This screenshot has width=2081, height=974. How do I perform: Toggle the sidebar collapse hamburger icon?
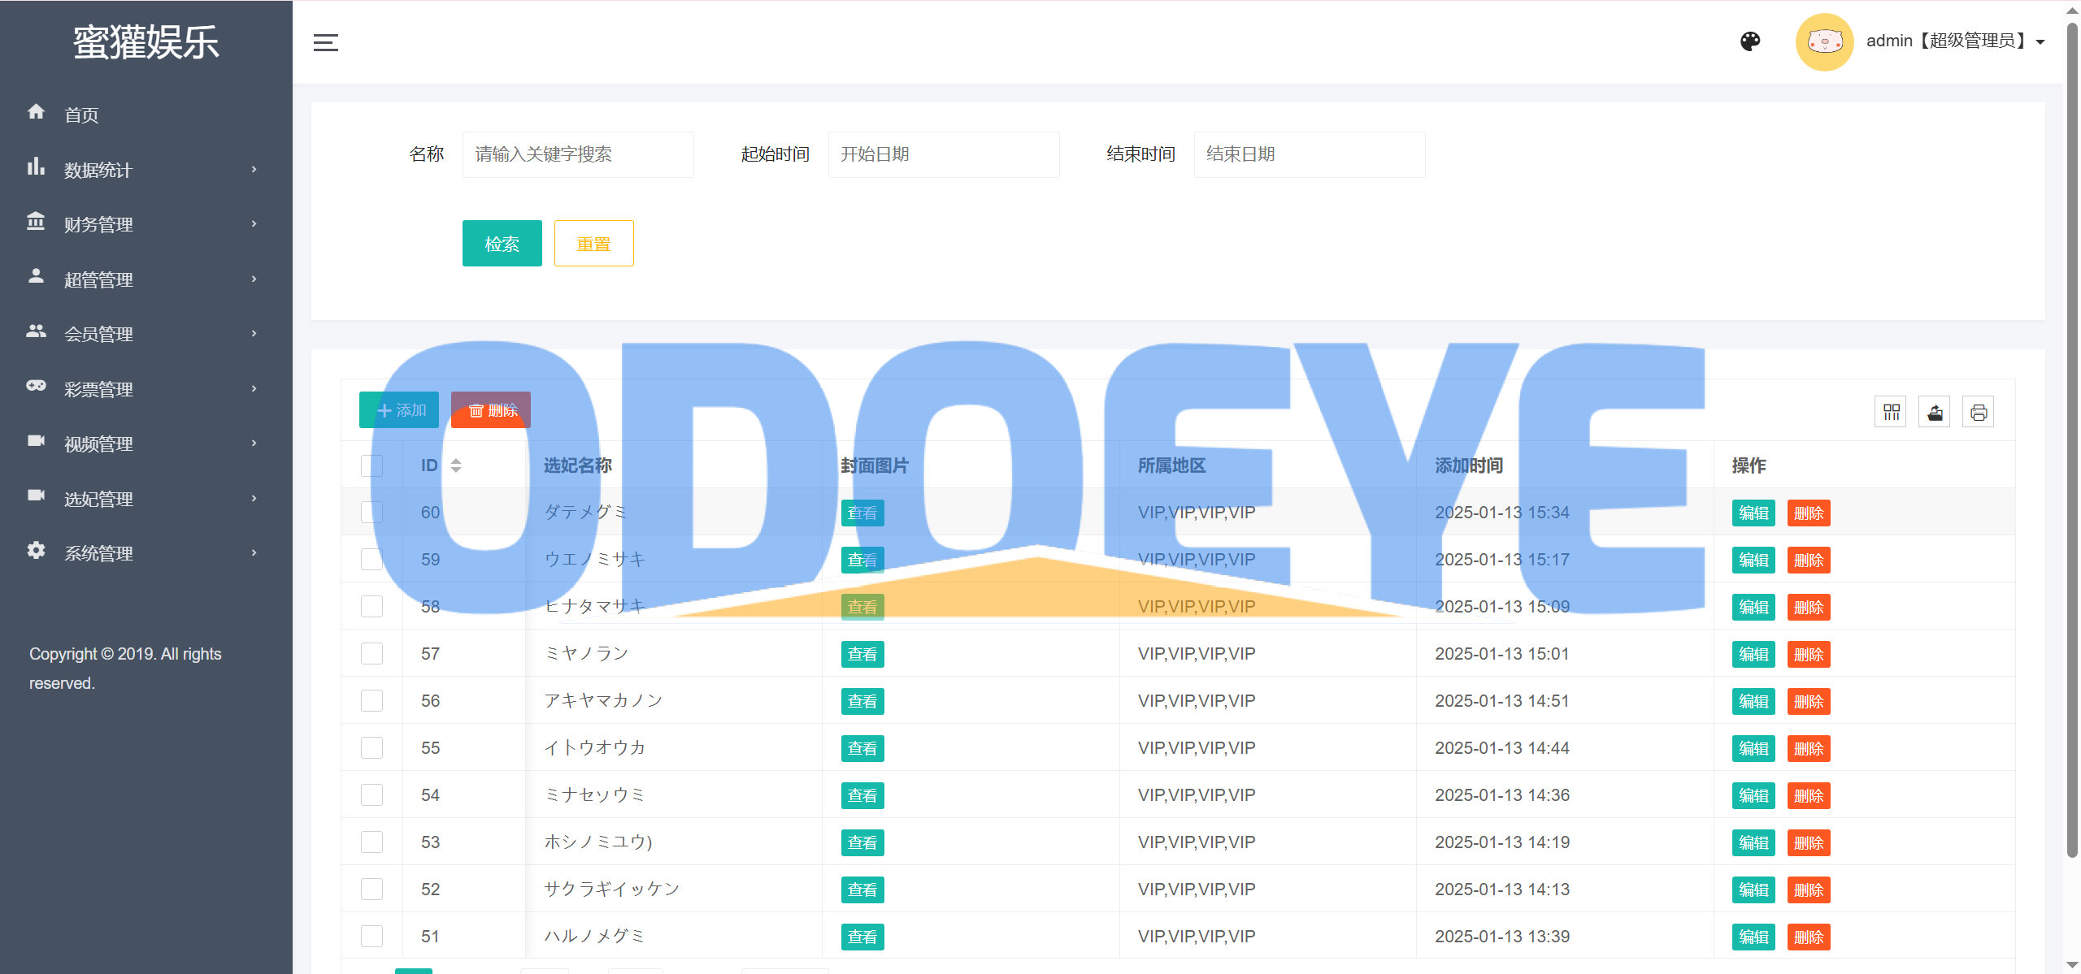(x=325, y=42)
